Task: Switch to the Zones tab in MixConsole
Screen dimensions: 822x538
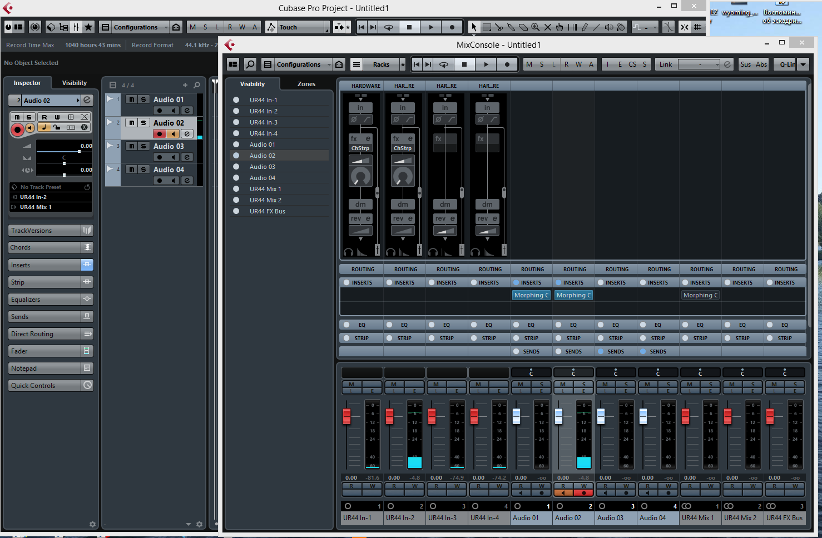Action: (x=306, y=84)
